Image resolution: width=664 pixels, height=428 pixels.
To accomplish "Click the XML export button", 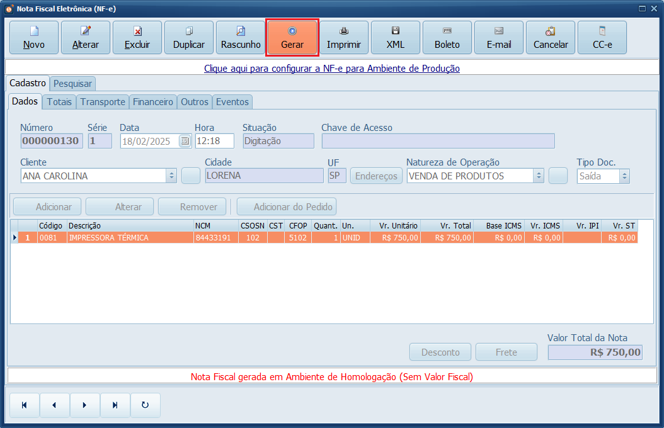I will 396,37.
